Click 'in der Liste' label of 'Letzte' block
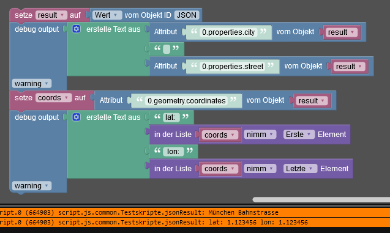This screenshot has height=233, width=390. [x=173, y=169]
